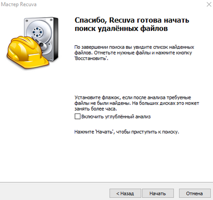Click the blue-dotted spindle on drive icon
Viewport: 213px width, 200px height.
point(37,32)
